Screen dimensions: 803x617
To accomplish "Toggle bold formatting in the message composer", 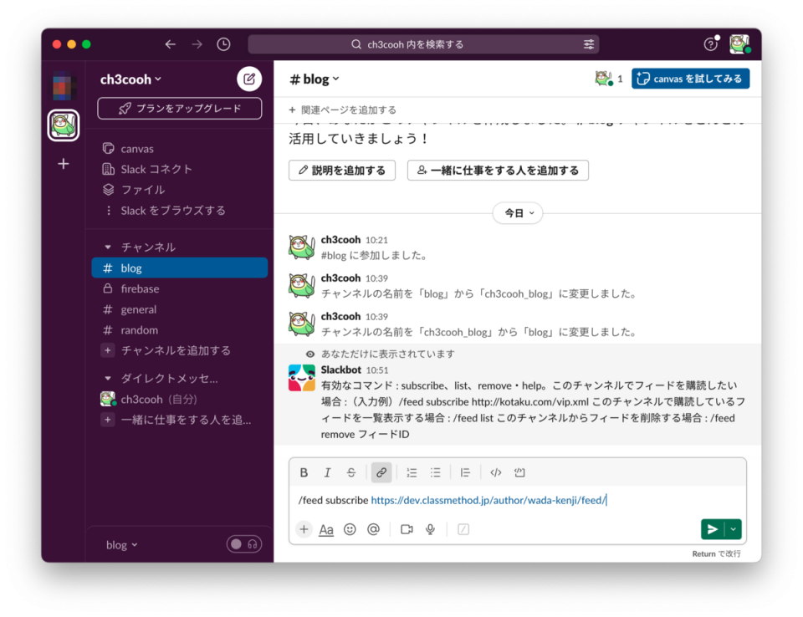I will (304, 472).
